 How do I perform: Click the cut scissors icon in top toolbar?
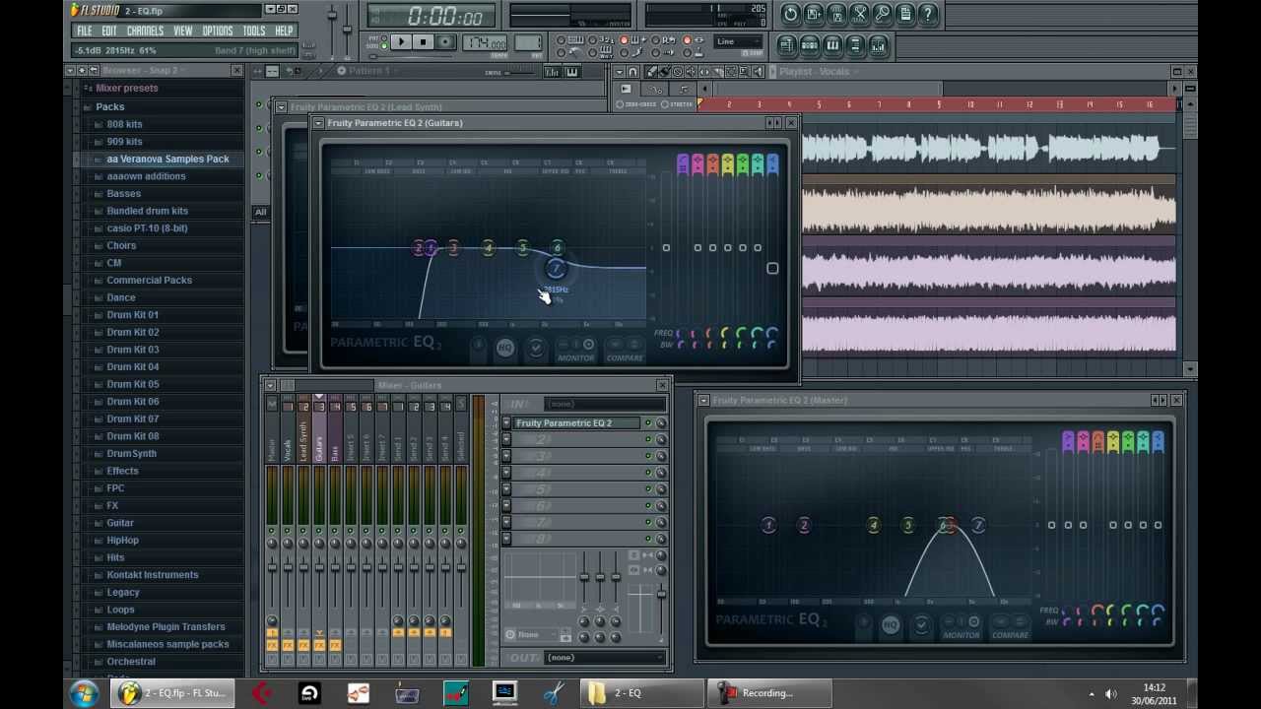[x=859, y=14]
